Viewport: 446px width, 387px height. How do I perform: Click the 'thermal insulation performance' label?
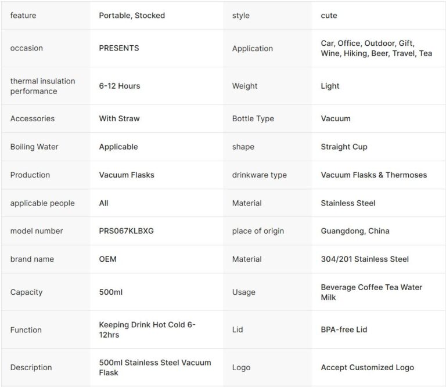tap(42, 86)
